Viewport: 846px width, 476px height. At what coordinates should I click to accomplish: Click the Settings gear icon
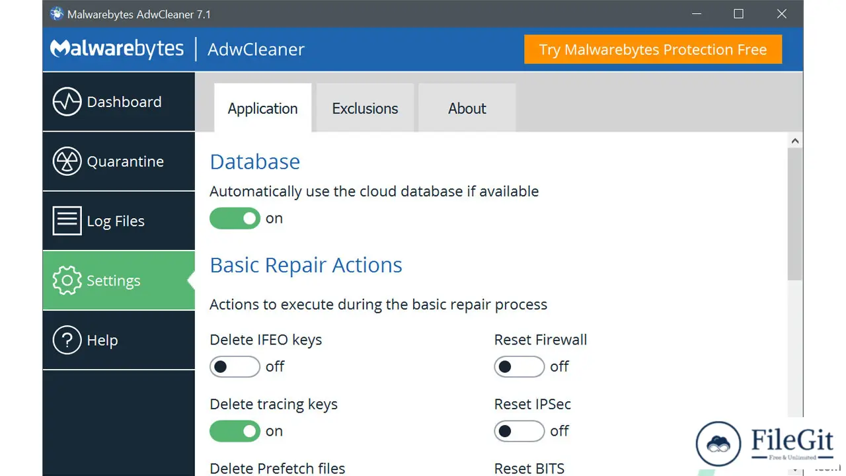point(67,280)
